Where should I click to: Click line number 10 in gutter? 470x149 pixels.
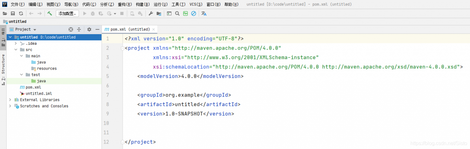point(106,123)
